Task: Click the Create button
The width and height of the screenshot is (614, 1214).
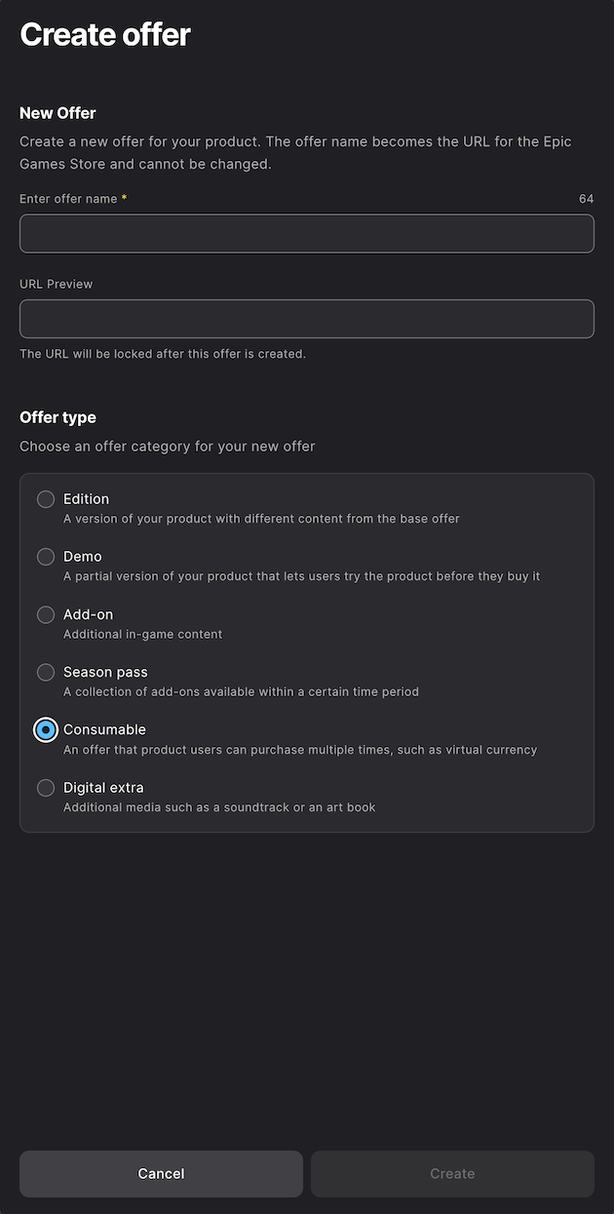Action: click(x=452, y=1173)
